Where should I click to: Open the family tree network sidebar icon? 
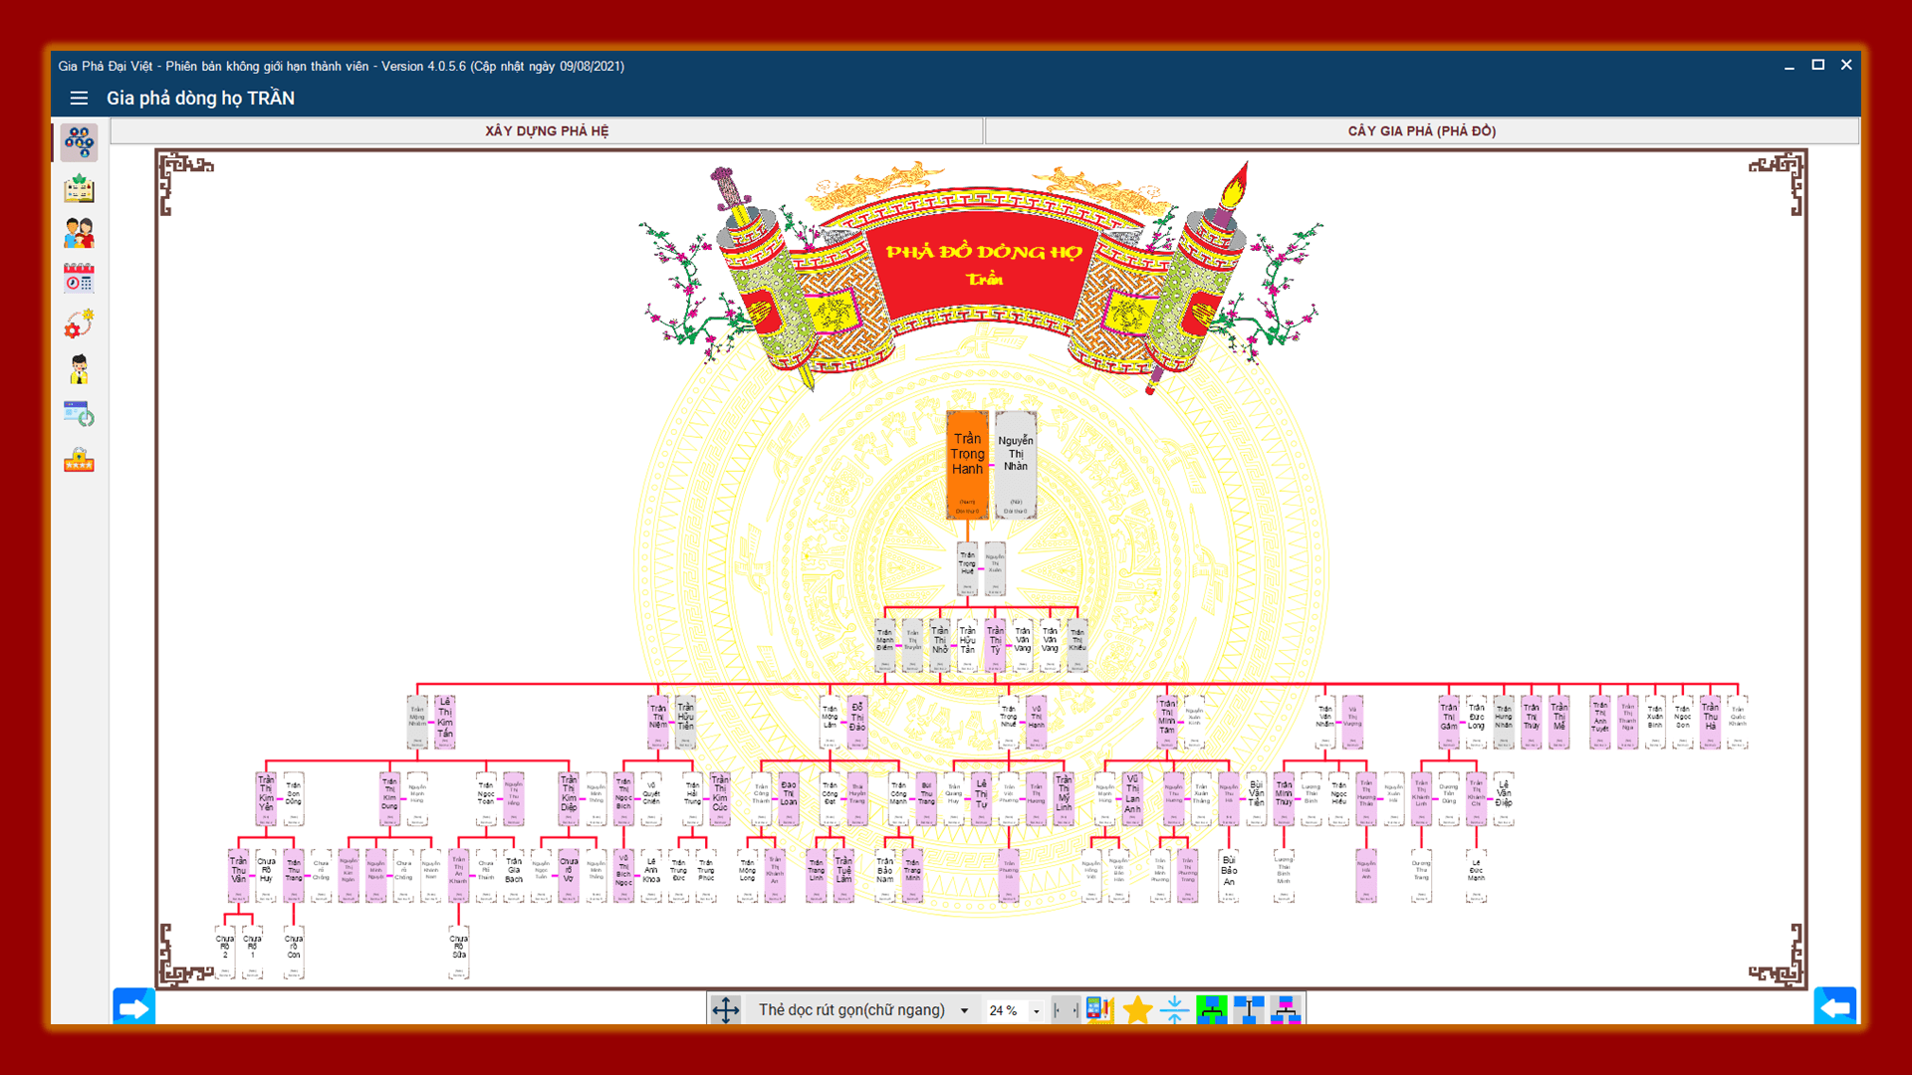pos(79,142)
